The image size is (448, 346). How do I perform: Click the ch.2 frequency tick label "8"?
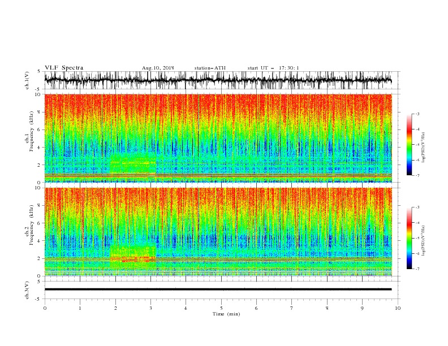coord(40,206)
